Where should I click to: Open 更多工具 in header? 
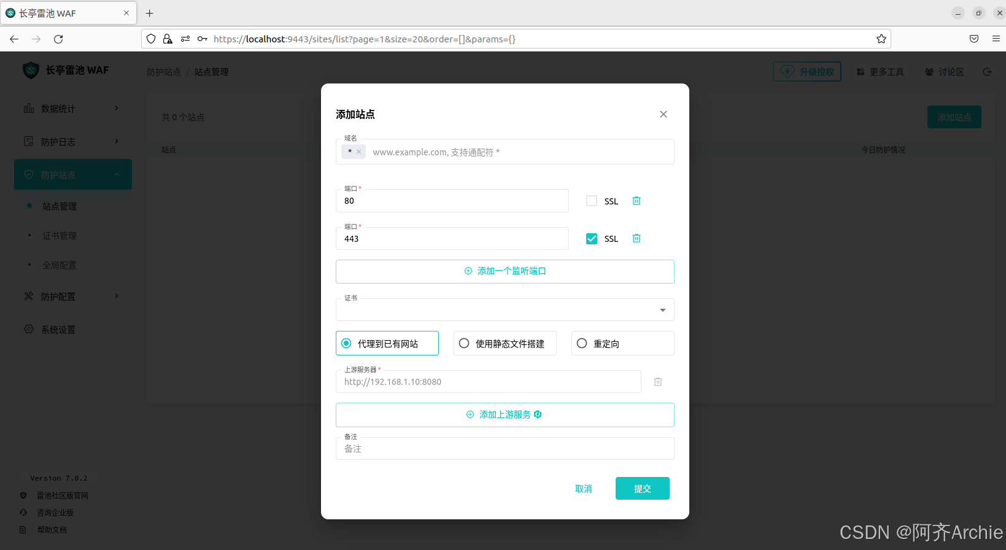click(880, 72)
